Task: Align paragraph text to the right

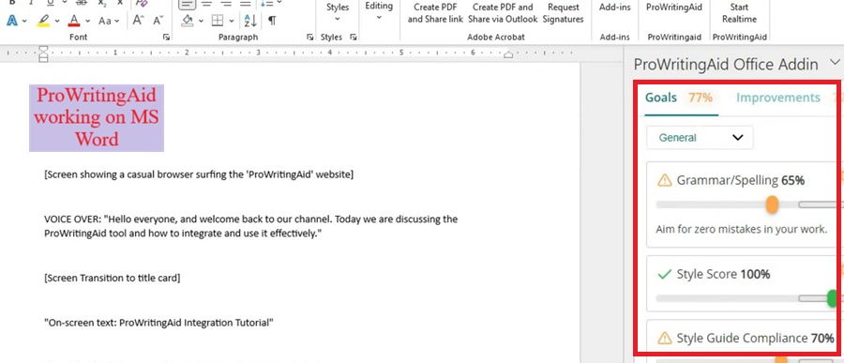Action: pos(226,3)
